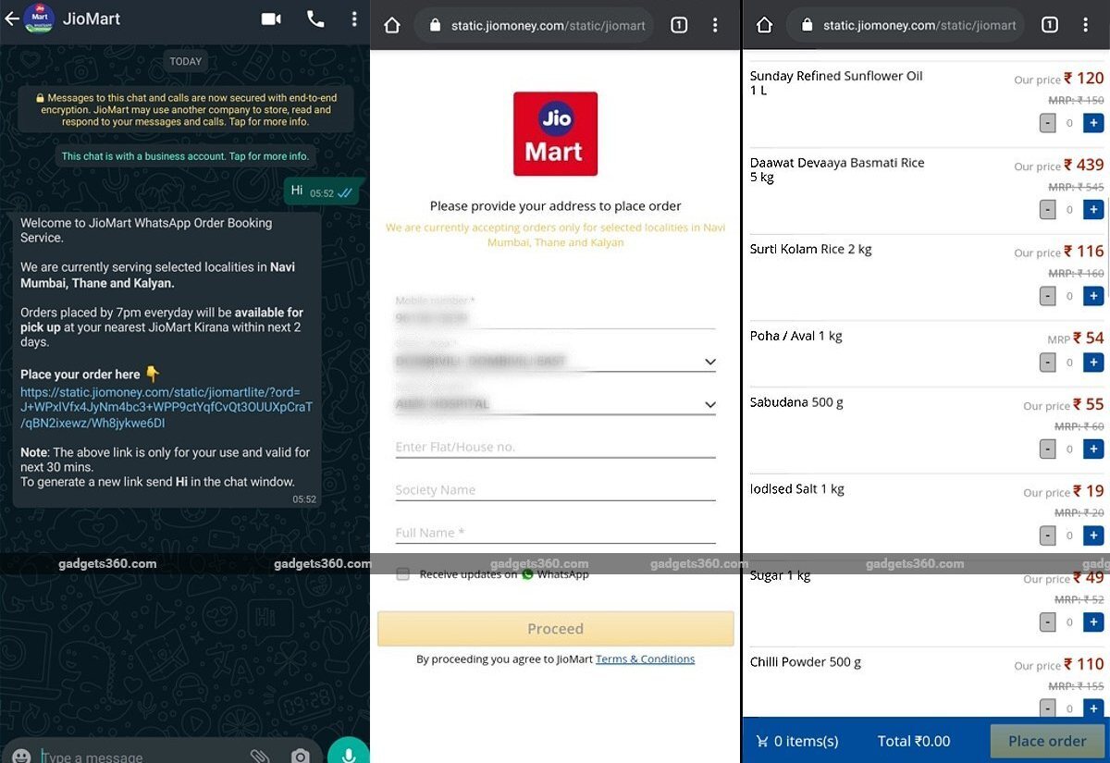Tap the site security padlock in address bar
The image size is (1110, 763).
click(434, 25)
